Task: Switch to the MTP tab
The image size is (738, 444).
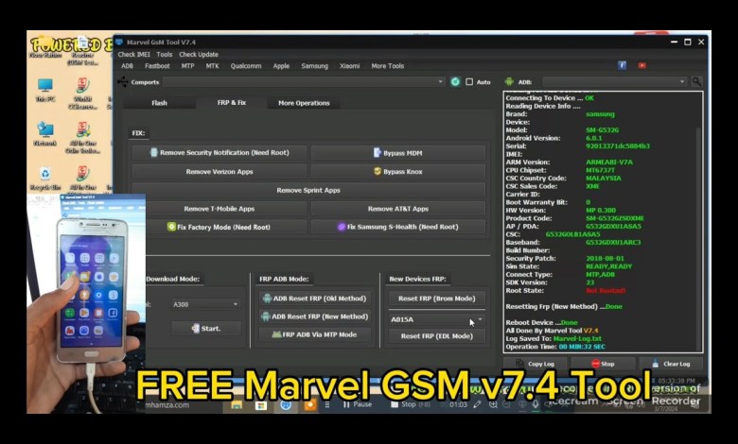Action: (187, 66)
